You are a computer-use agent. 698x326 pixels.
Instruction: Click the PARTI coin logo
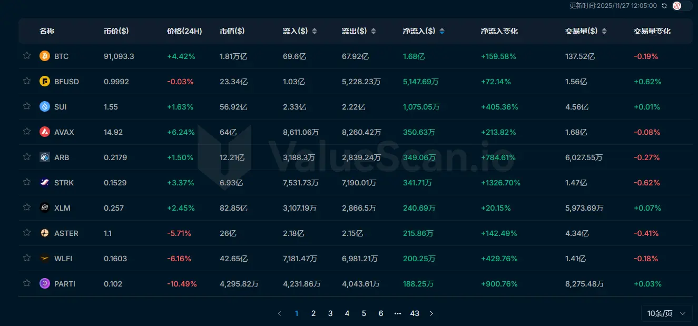45,283
